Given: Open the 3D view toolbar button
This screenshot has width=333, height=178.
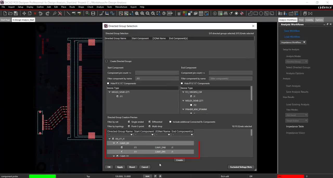Looking at the screenshot, I should click(x=170, y=14).
